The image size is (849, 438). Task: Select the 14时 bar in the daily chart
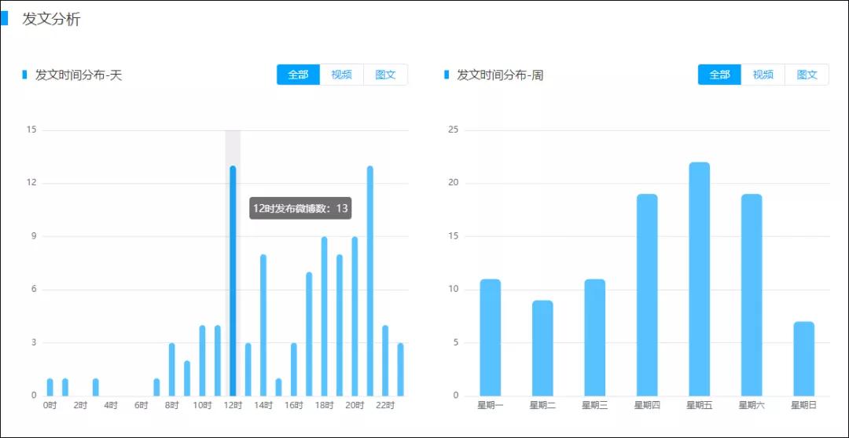[263, 325]
